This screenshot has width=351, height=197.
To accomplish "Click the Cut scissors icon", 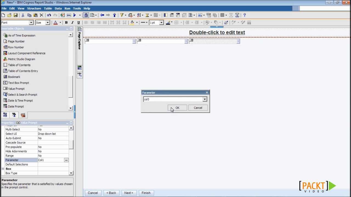I will pyautogui.click(x=23, y=15).
